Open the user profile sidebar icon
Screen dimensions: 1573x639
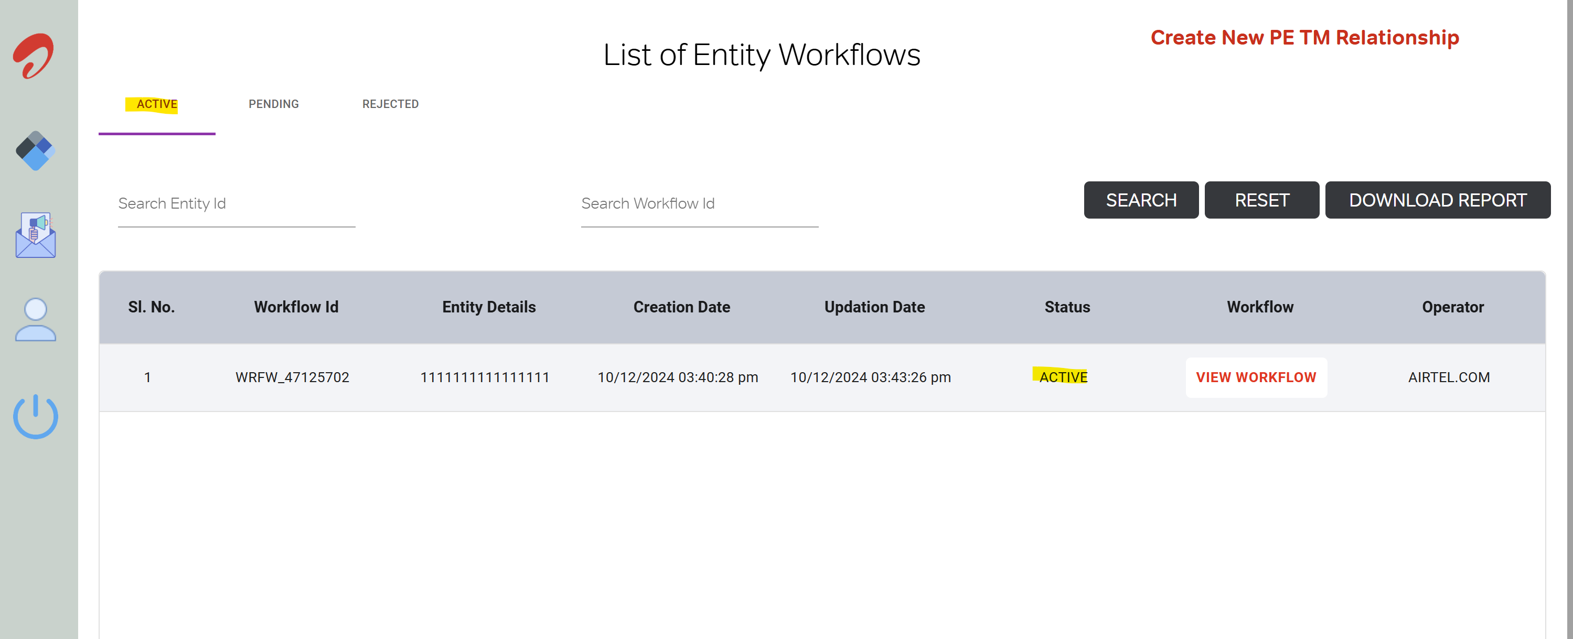pyautogui.click(x=36, y=319)
